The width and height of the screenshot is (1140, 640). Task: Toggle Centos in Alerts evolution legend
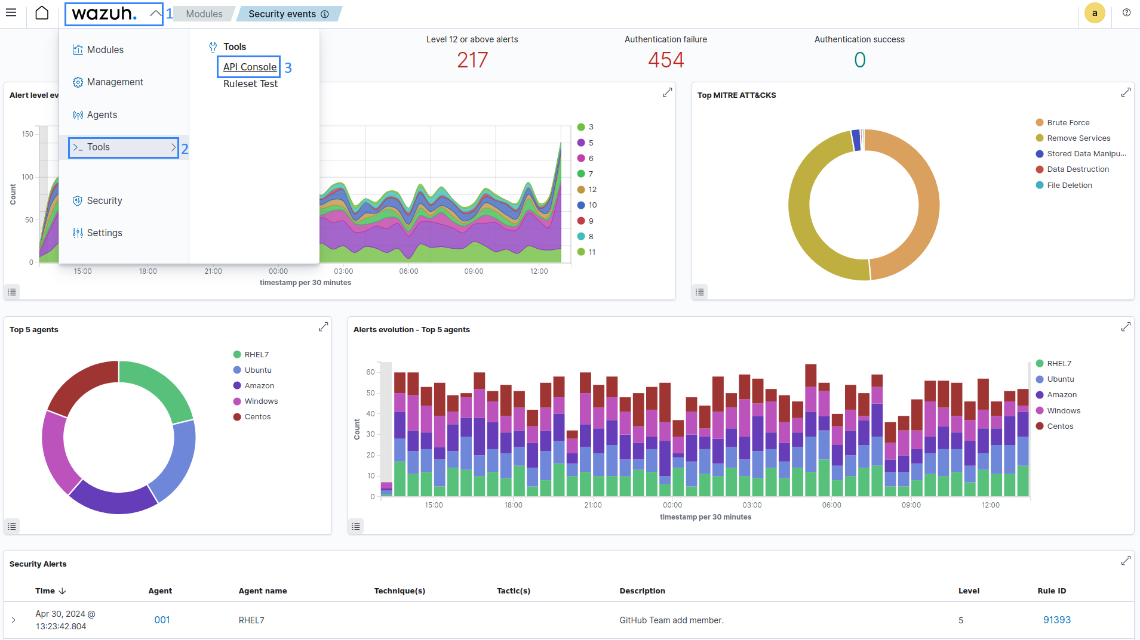click(1055, 426)
